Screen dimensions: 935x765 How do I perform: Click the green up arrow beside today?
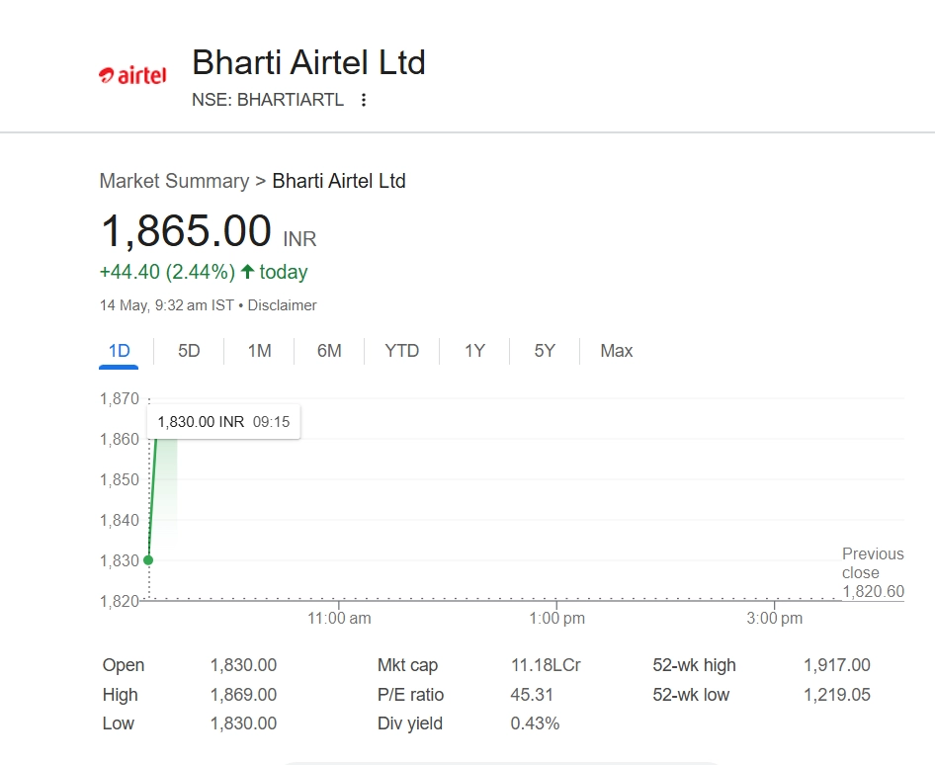pyautogui.click(x=247, y=272)
